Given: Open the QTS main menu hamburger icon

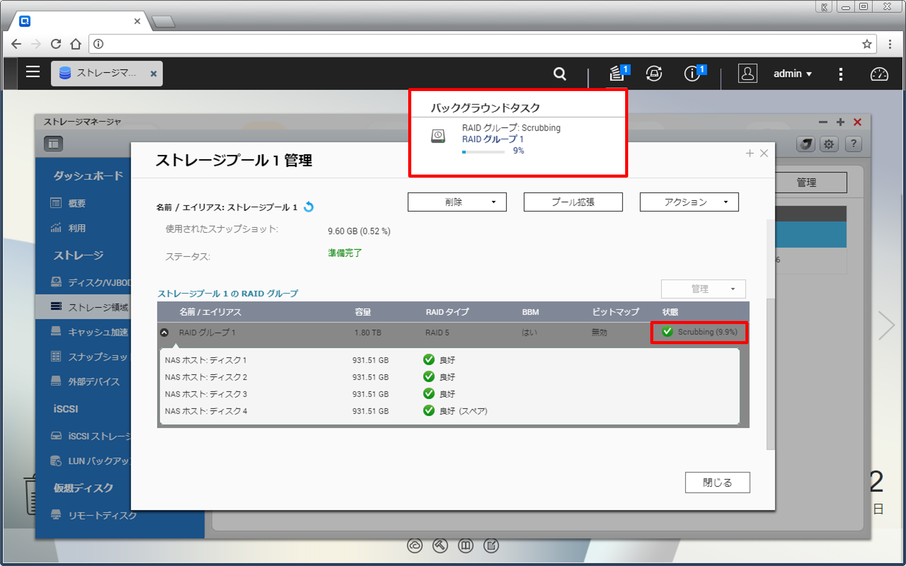Looking at the screenshot, I should (33, 72).
